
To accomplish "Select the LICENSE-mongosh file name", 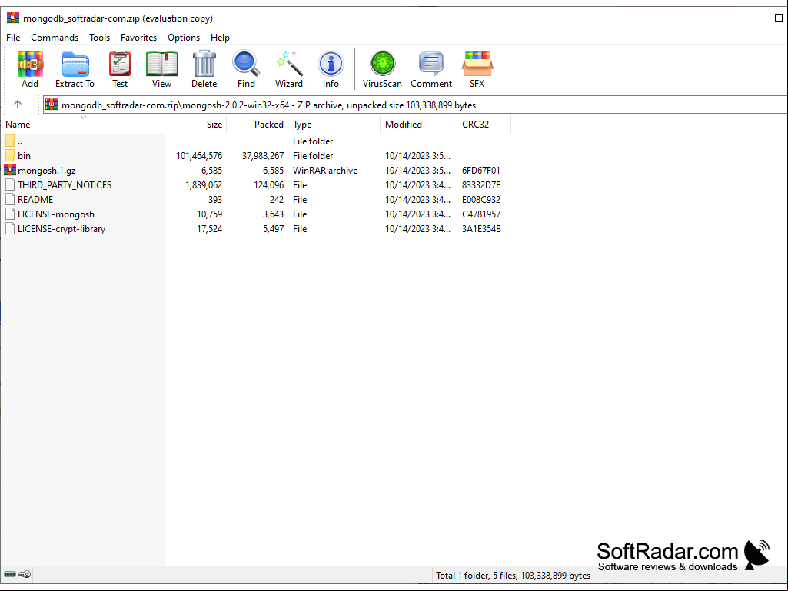I will (x=56, y=214).
